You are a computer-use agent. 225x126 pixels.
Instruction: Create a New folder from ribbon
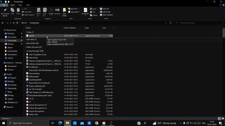(x=64, y=12)
